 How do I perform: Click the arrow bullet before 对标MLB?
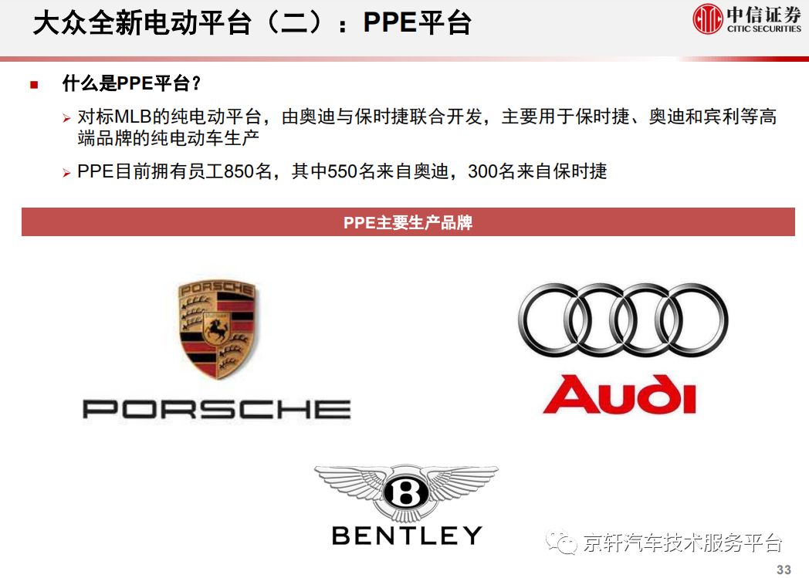pos(66,119)
